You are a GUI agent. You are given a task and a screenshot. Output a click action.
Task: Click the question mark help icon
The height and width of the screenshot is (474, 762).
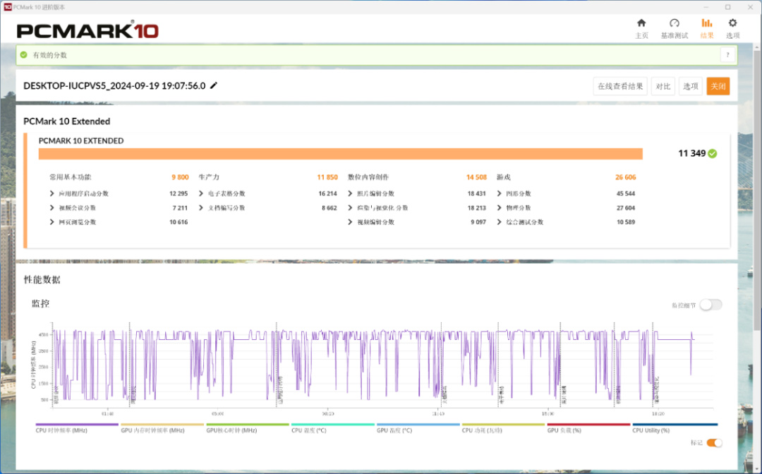727,55
